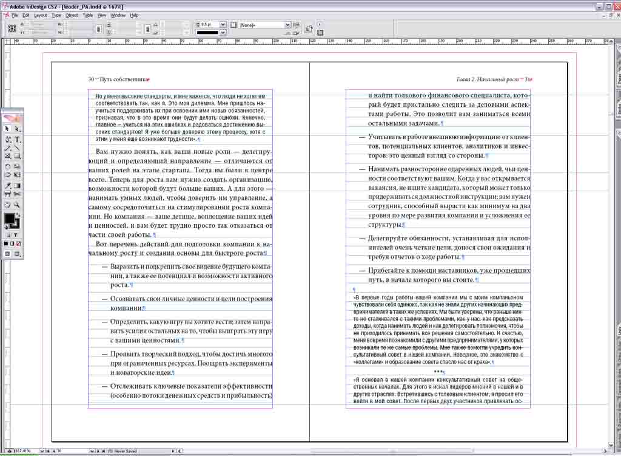The image size is (621, 456).
Task: Select the Free Transform tool
Action: click(x=17, y=174)
